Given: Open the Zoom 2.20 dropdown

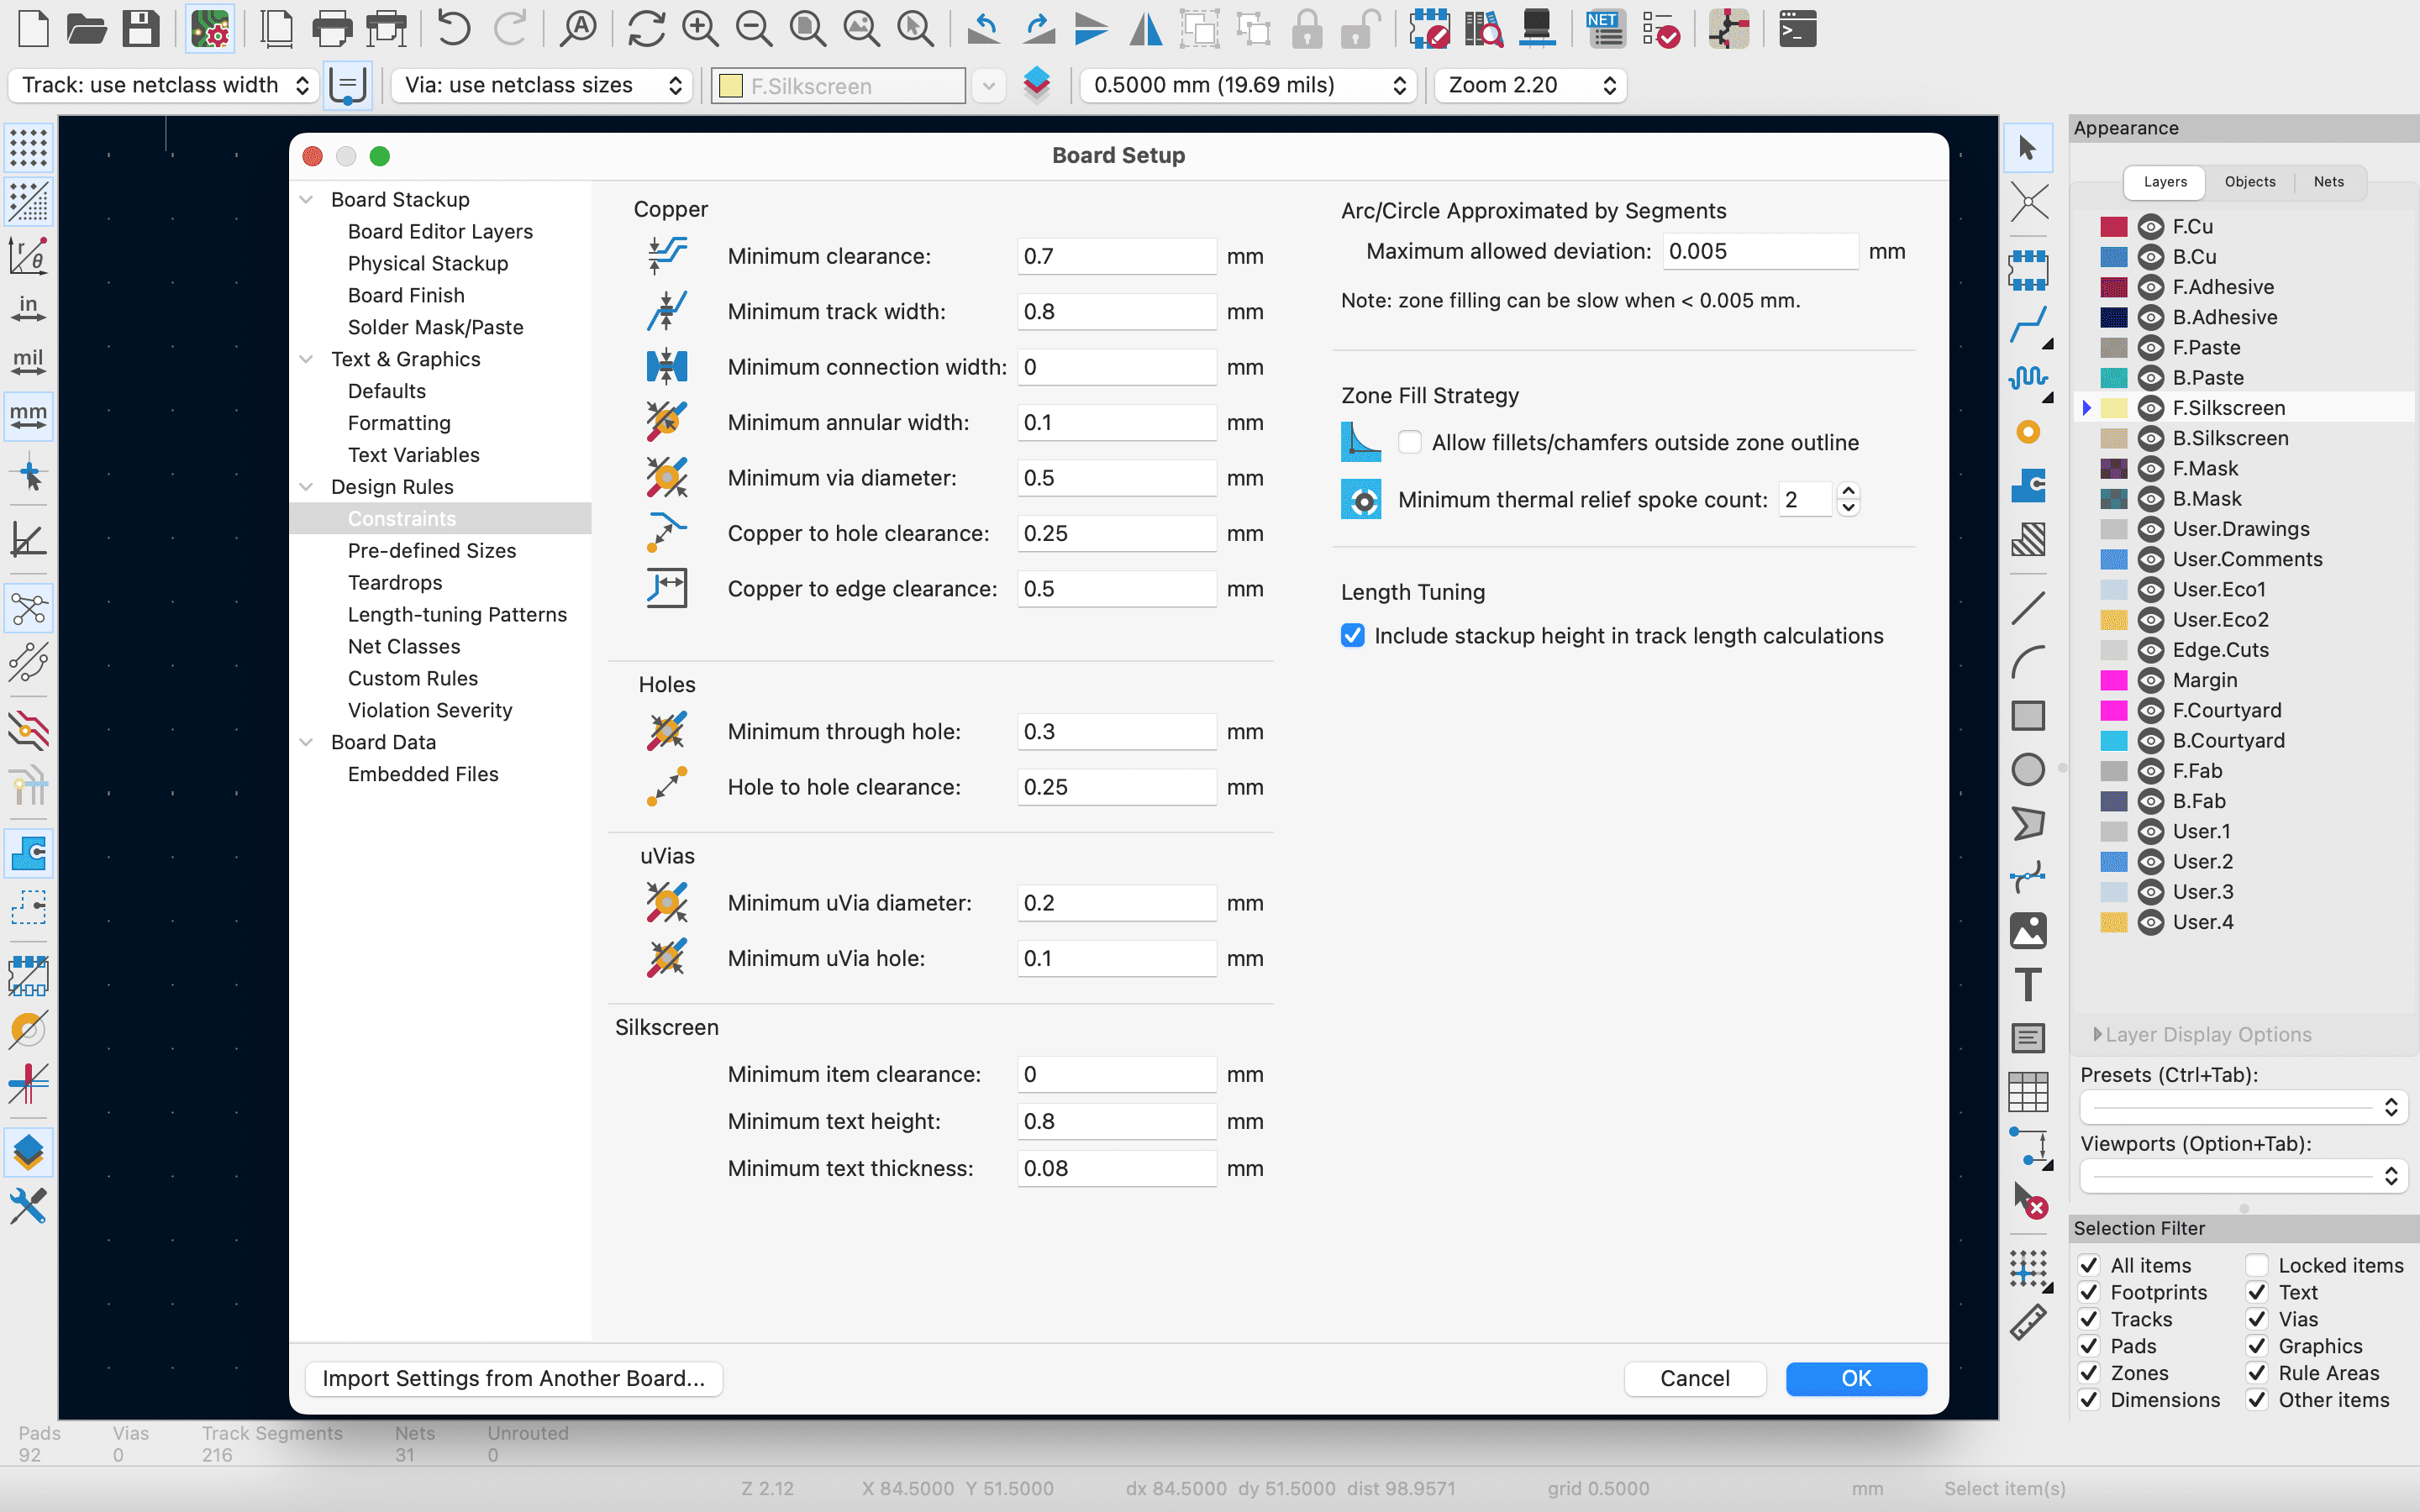Looking at the screenshot, I should 1530,85.
